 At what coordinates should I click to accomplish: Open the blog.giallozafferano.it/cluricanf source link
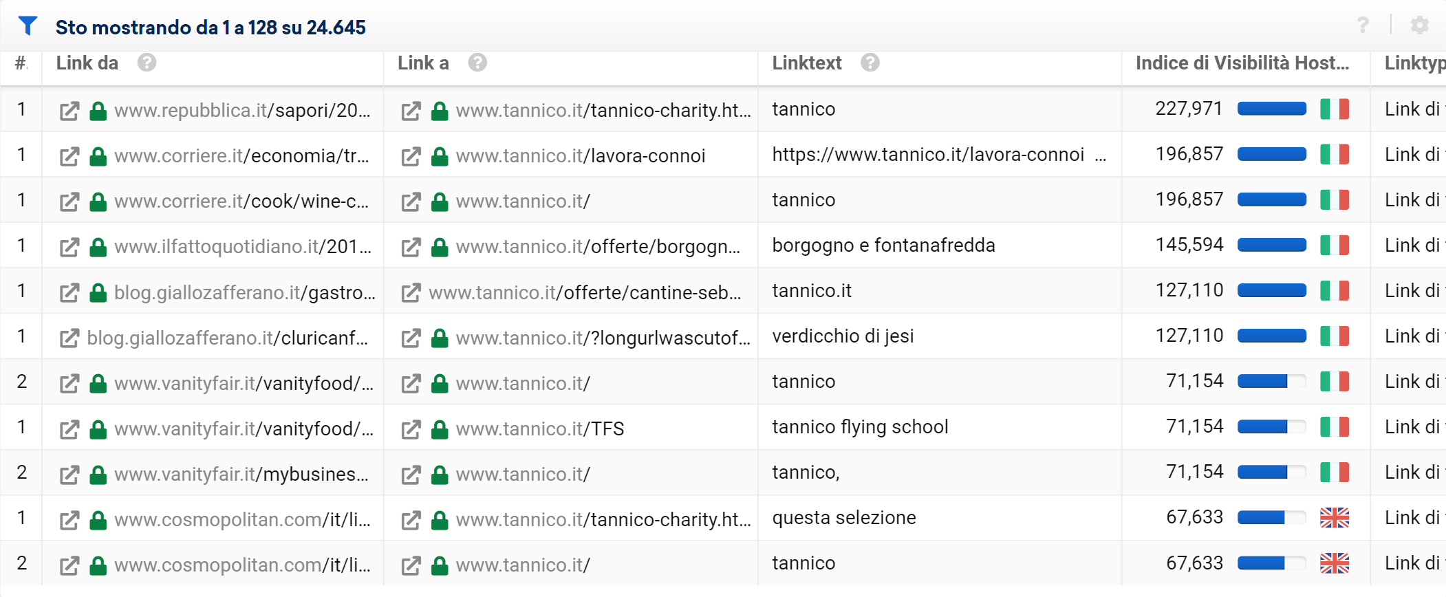[x=228, y=338]
